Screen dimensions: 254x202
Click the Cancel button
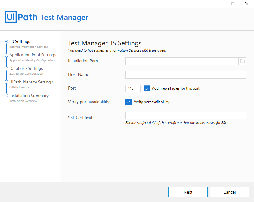pyautogui.click(x=230, y=192)
